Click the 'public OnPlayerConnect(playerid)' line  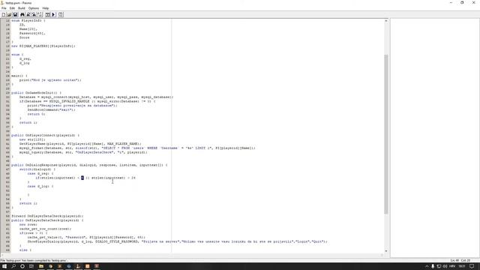pyautogui.click(x=45, y=135)
